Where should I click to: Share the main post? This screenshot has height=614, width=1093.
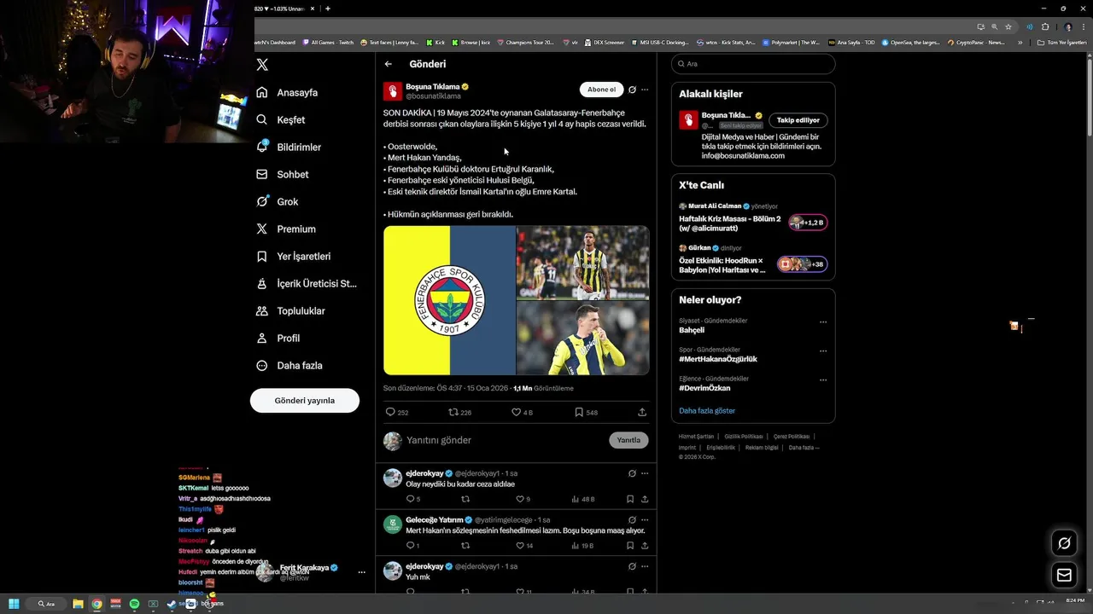point(642,412)
